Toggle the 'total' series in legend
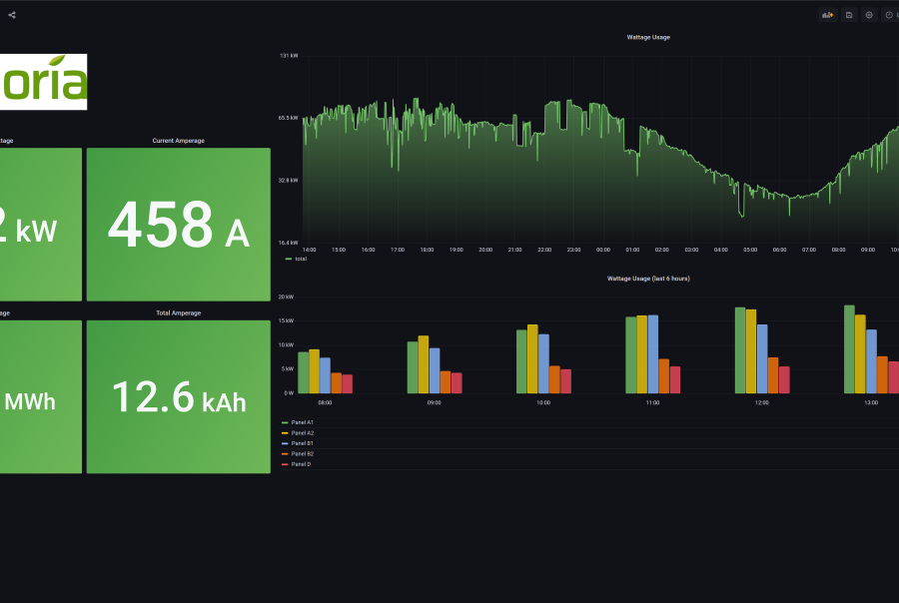Image resolution: width=899 pixels, height=603 pixels. (301, 259)
